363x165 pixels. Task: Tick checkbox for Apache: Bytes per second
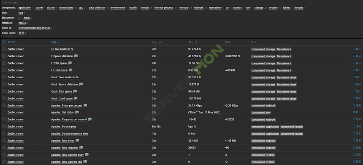coord(4,106)
